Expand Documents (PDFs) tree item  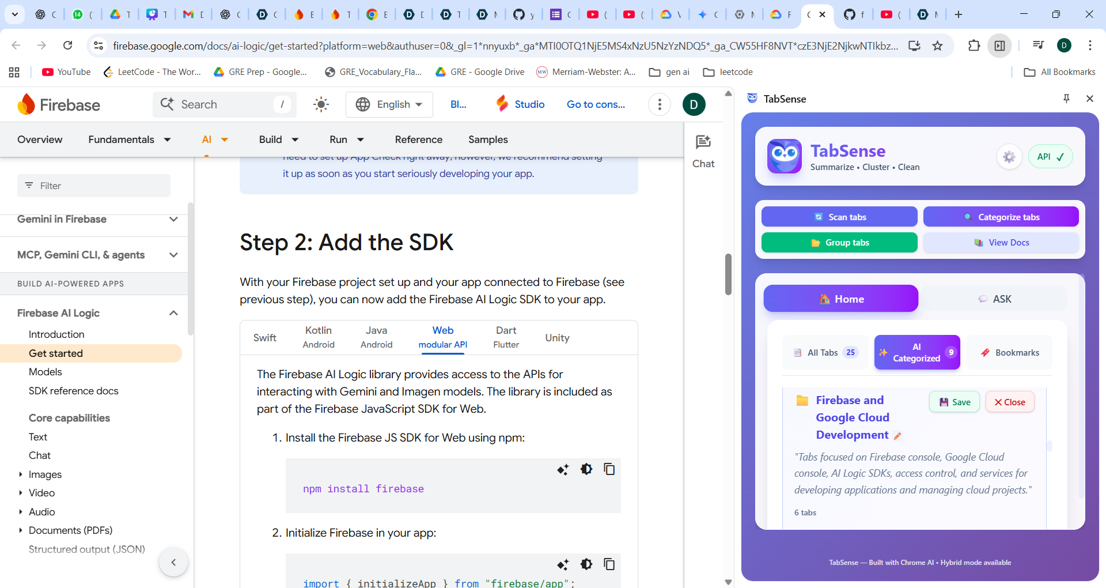(21, 530)
